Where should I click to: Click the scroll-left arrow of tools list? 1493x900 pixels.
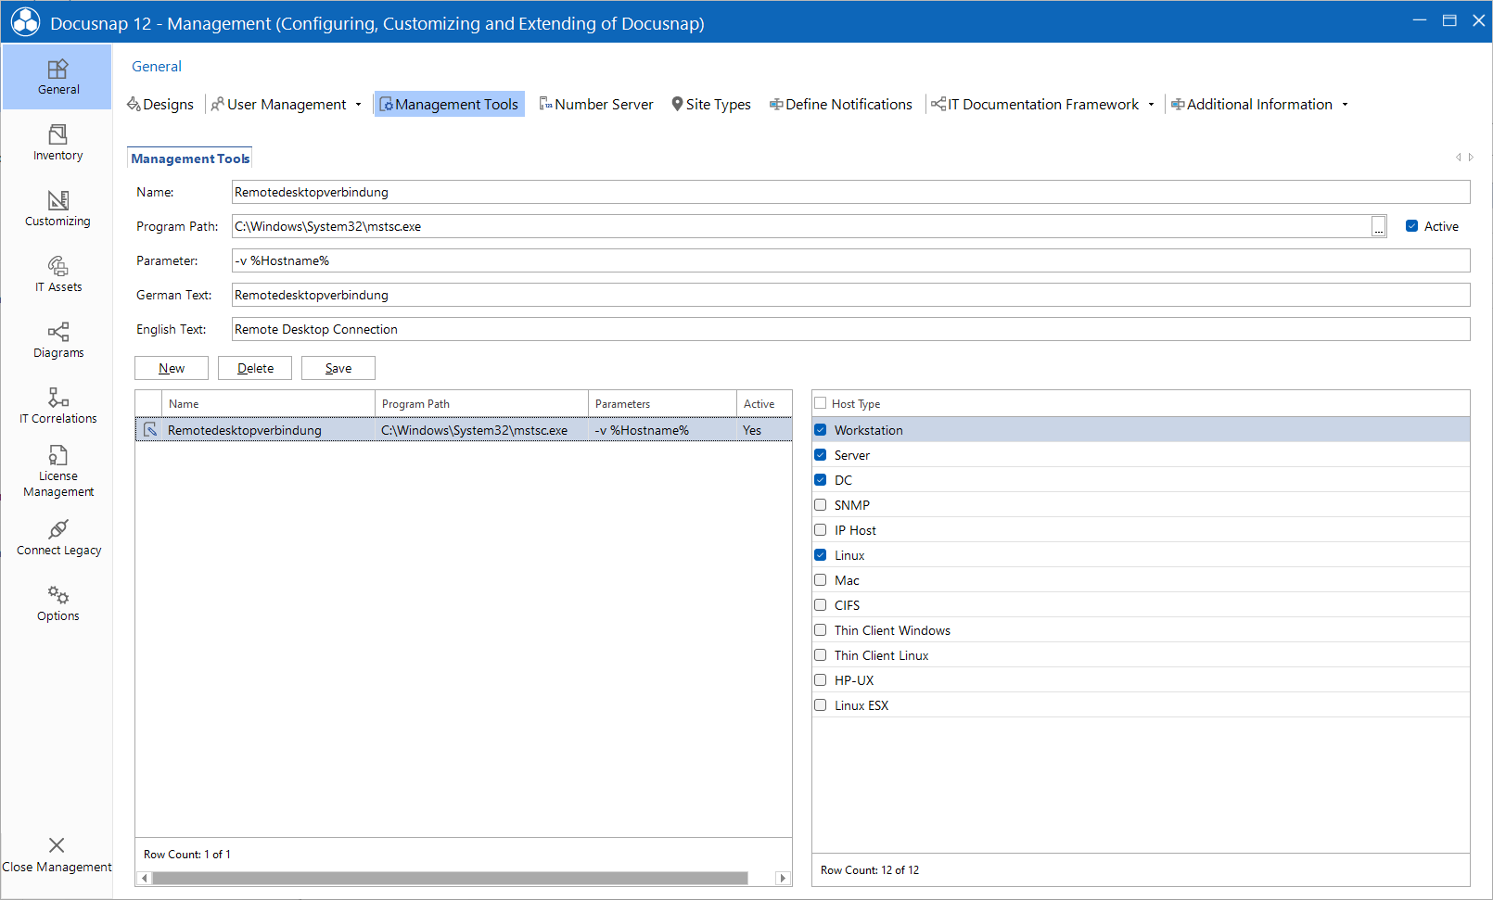click(x=144, y=878)
